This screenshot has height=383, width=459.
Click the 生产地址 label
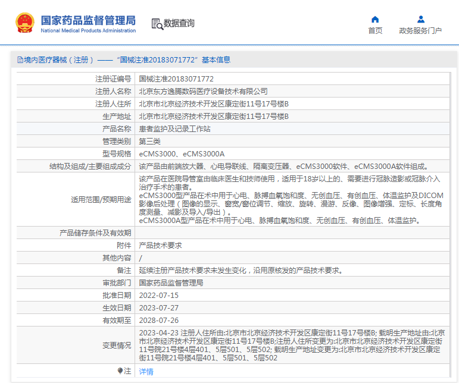click(x=117, y=117)
